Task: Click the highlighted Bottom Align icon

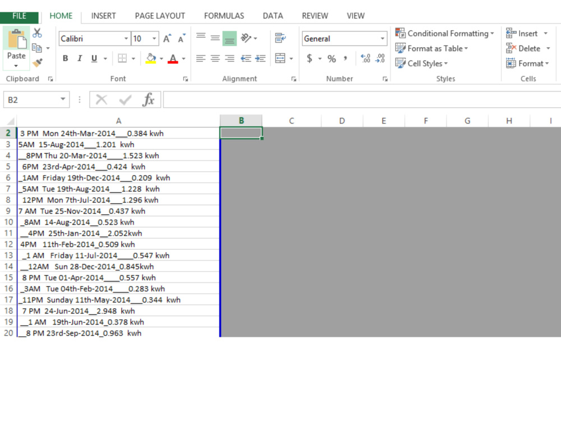Action: (x=229, y=39)
